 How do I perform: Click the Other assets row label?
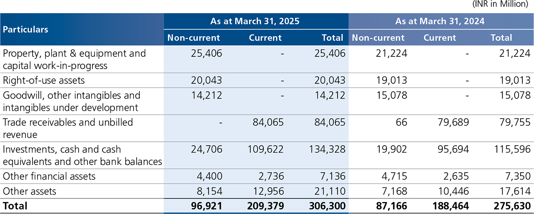[29, 191]
